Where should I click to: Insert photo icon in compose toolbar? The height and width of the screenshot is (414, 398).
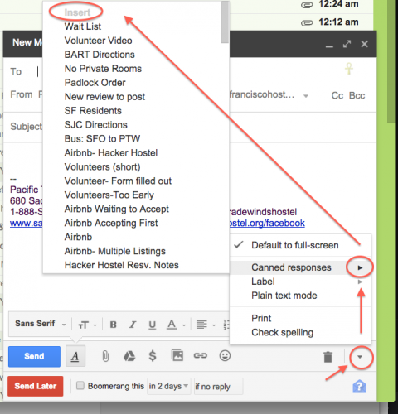point(177,355)
